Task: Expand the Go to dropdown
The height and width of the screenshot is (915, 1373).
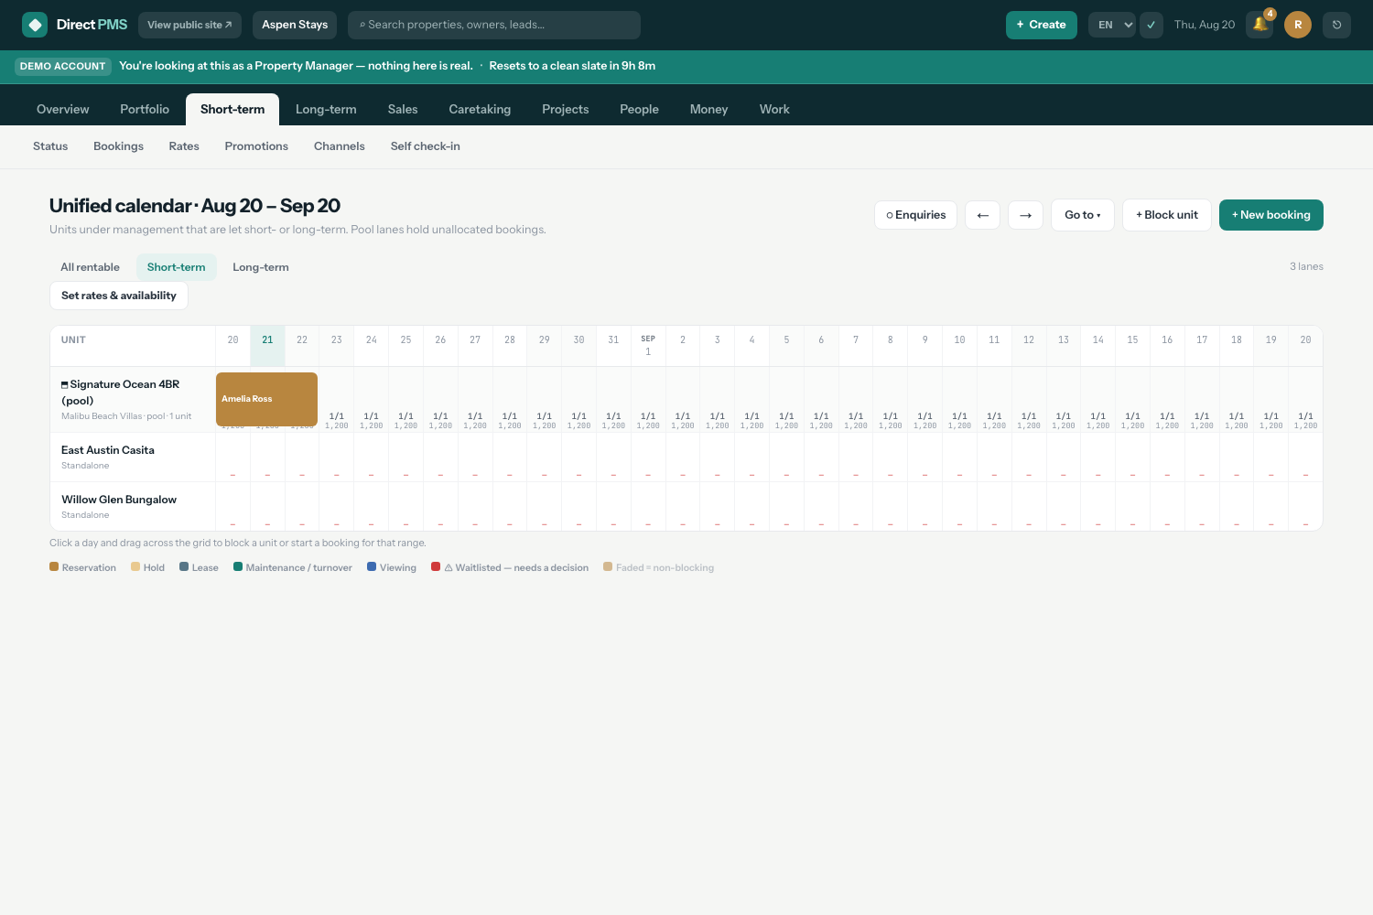Action: (1083, 215)
